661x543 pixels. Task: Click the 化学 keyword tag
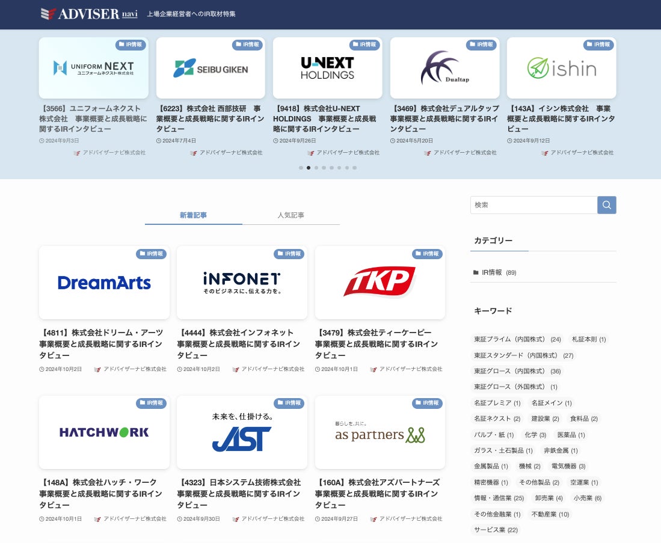pyautogui.click(x=535, y=435)
